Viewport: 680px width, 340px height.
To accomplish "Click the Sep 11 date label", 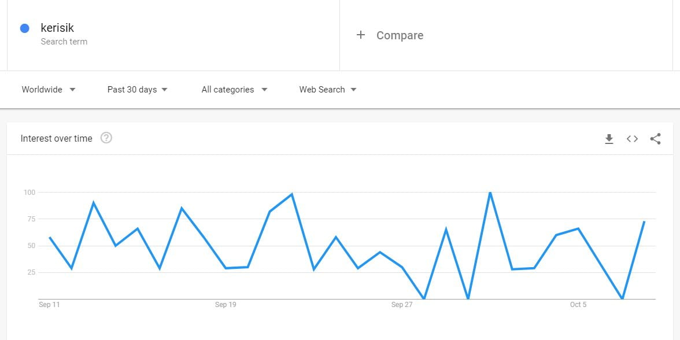I will point(49,305).
